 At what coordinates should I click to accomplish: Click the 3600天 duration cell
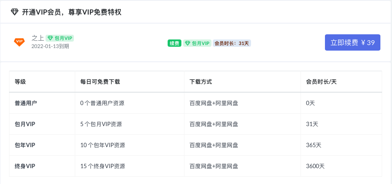315,166
